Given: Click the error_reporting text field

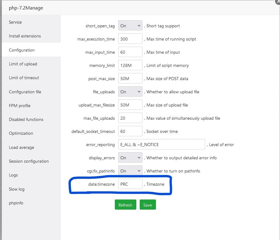Looking at the screenshot, I should (161, 145).
